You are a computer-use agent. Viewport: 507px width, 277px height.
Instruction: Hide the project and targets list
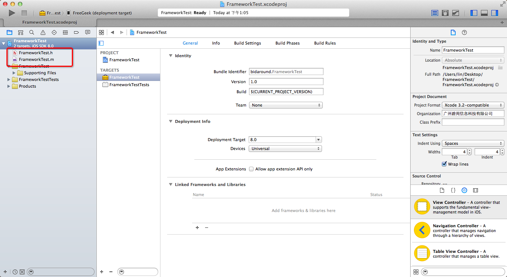coord(101,43)
